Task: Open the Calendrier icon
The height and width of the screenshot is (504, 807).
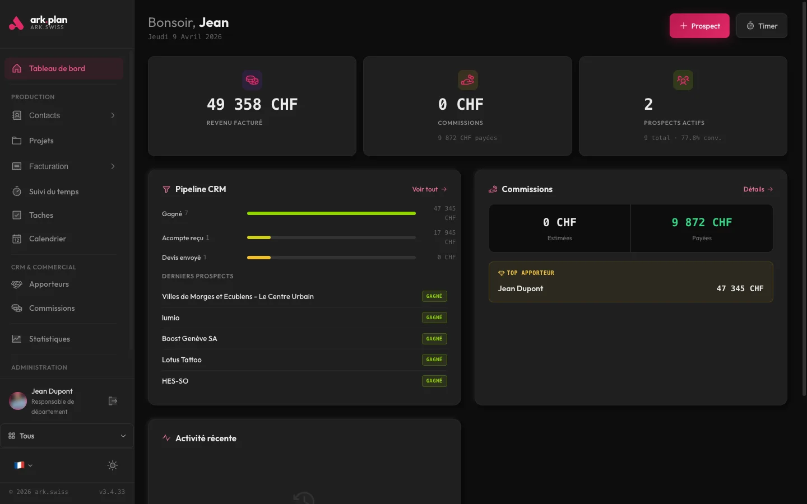Action: [x=17, y=239]
